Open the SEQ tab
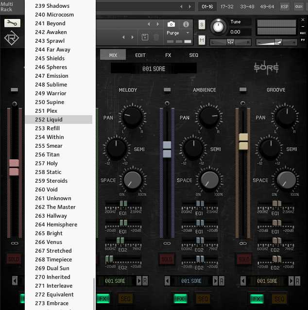 pyautogui.click(x=193, y=55)
